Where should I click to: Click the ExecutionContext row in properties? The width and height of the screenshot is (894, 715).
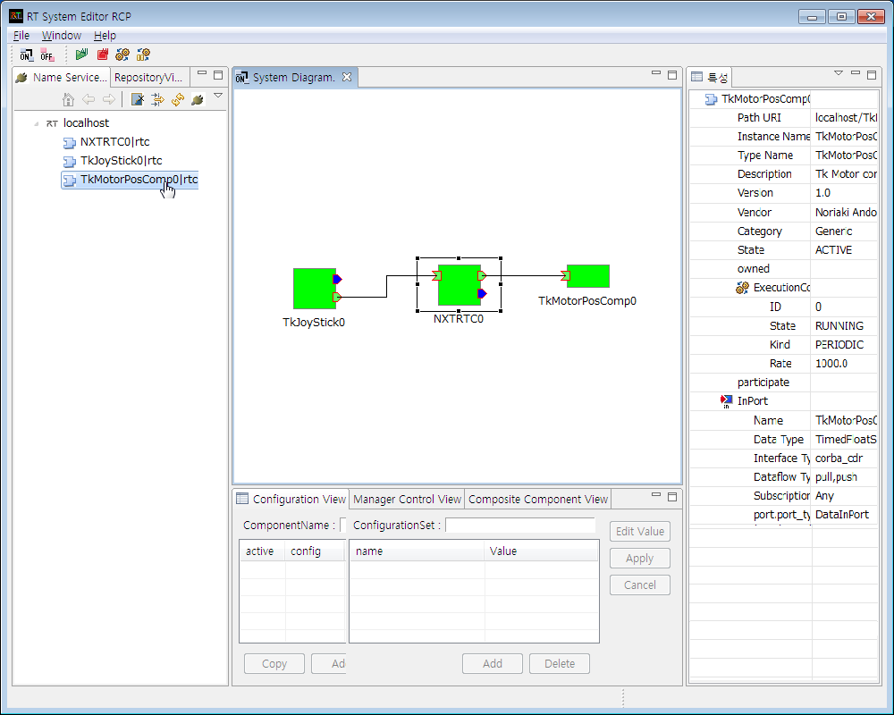[781, 288]
